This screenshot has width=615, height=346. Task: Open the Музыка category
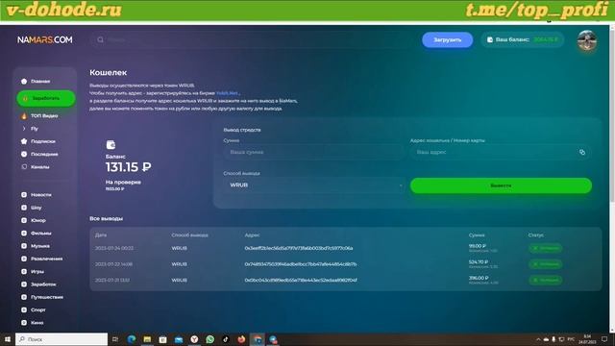[36, 246]
